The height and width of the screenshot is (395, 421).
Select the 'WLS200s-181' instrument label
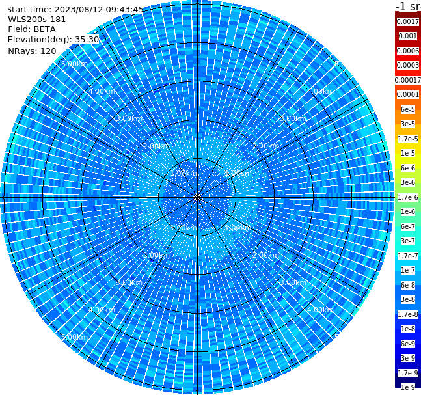(x=37, y=20)
